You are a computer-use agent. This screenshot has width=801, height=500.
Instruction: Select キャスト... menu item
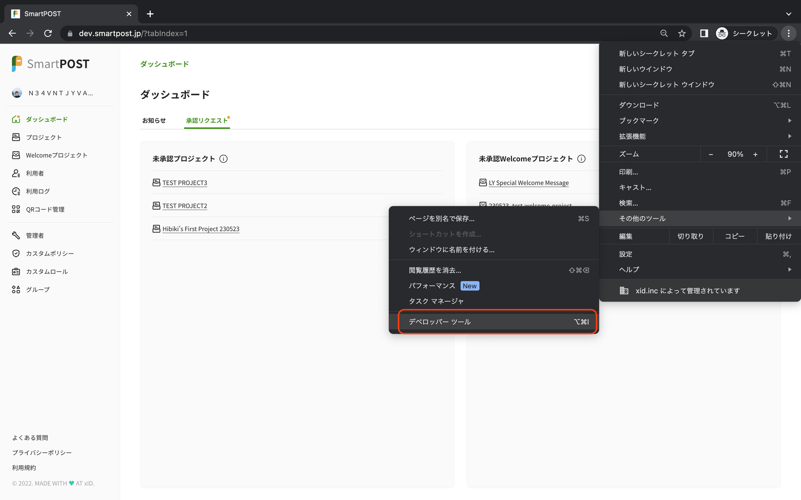pos(700,188)
